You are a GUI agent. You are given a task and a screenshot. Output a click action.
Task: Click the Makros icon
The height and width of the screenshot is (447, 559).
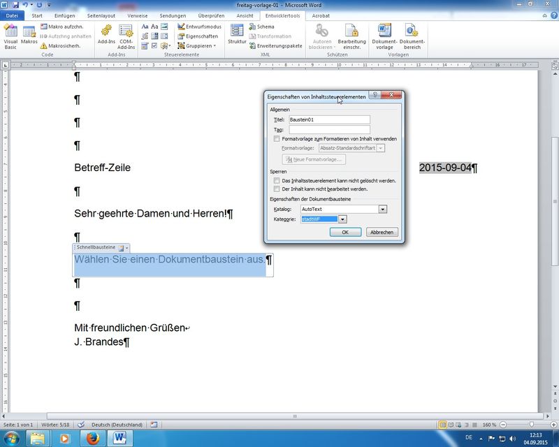click(29, 36)
